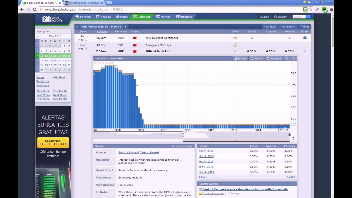This screenshot has width=352, height=198.
Task: Select week row arrow for May 17 week
Action: [37, 61]
